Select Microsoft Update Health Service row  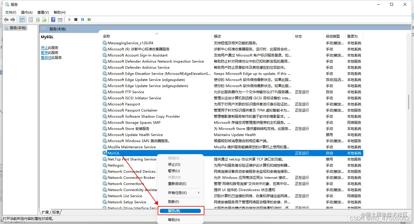232,135
